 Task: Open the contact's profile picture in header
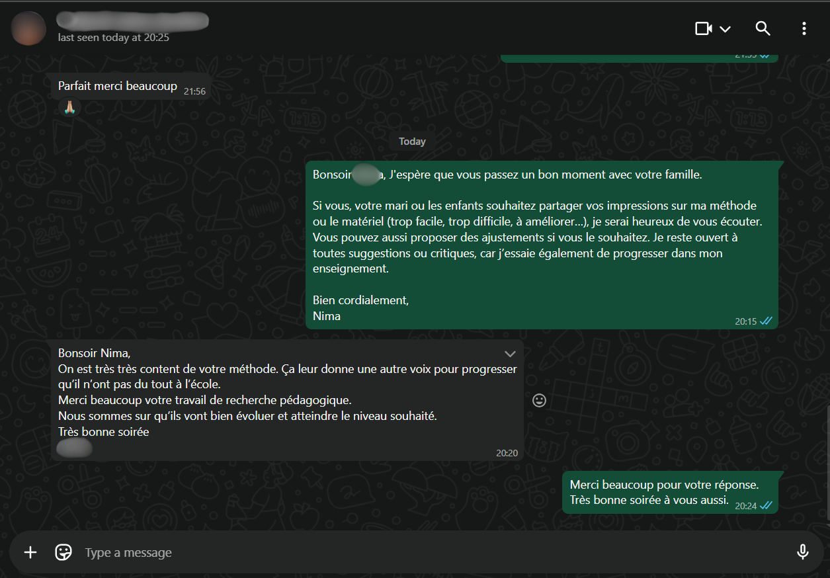(28, 28)
